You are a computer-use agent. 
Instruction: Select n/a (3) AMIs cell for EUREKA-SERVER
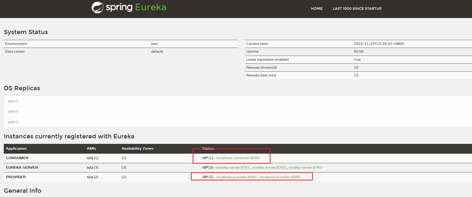(x=92, y=167)
